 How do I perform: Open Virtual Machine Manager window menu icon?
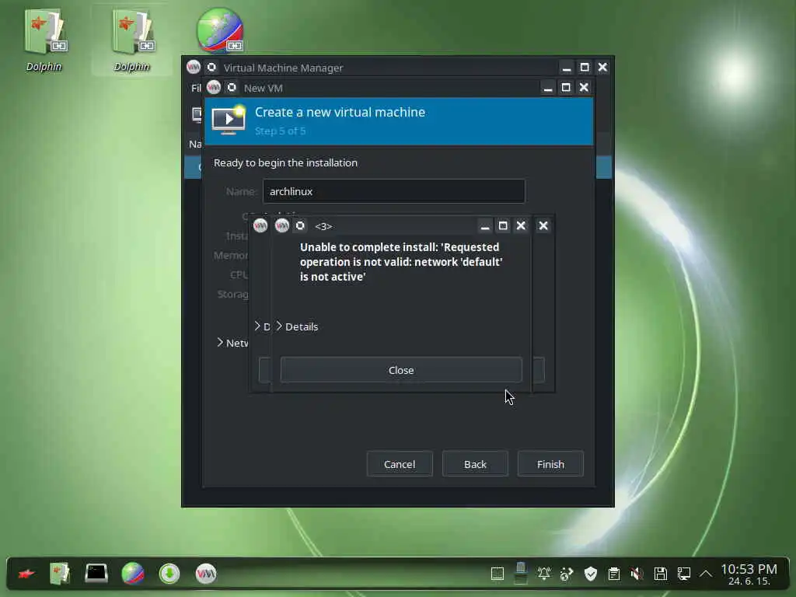point(194,67)
